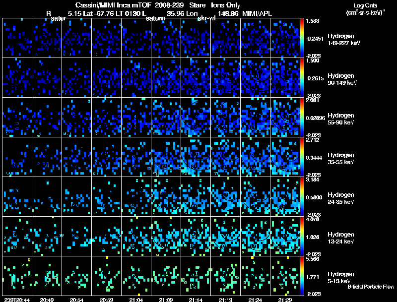The width and height of the screenshot is (397, 302).
Task: Click the 'Hydrogen 90-149 keV' row label
Action: [x=342, y=79]
